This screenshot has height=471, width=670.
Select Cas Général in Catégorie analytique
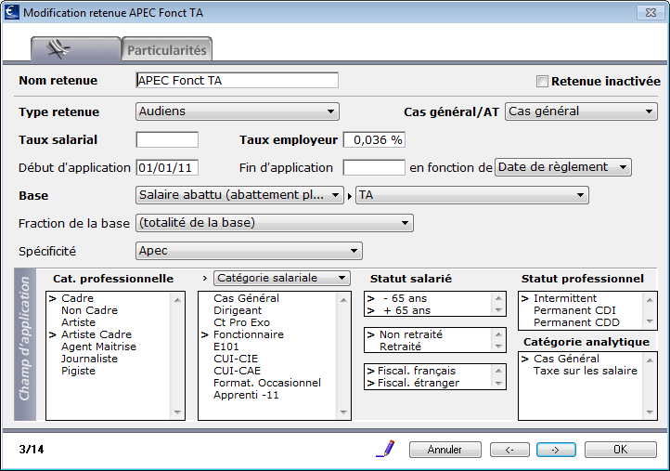click(x=566, y=359)
